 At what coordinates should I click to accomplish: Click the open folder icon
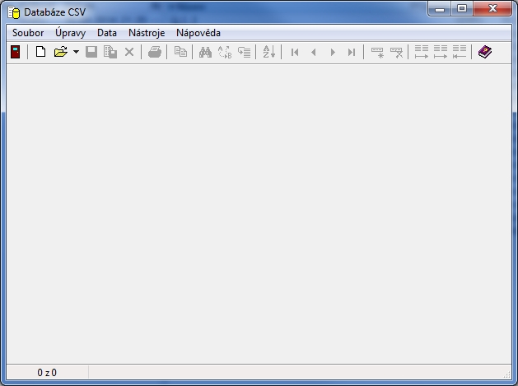click(60, 52)
